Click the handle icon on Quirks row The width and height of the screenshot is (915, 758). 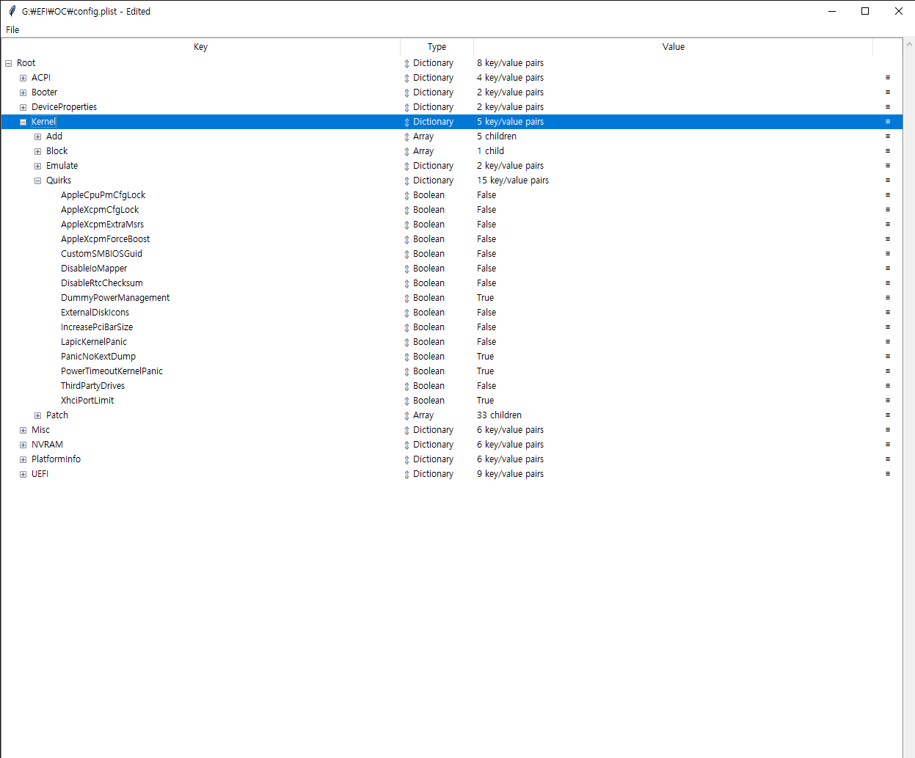tap(887, 181)
